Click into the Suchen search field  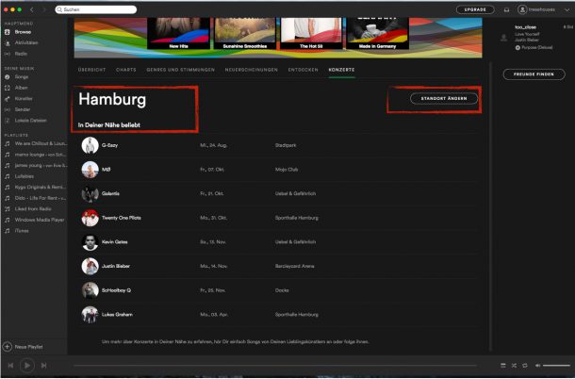point(96,9)
